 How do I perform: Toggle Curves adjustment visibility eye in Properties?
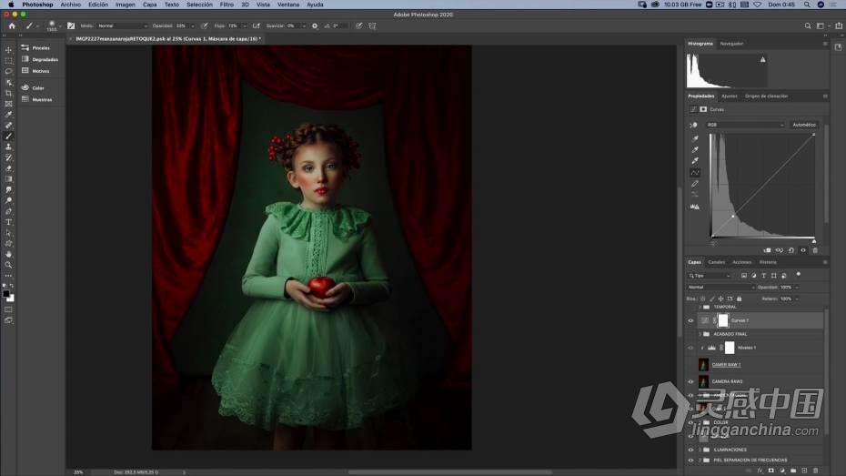click(803, 250)
